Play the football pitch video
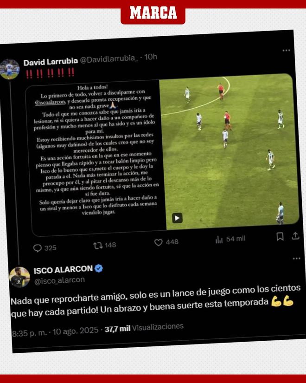 click(177, 218)
